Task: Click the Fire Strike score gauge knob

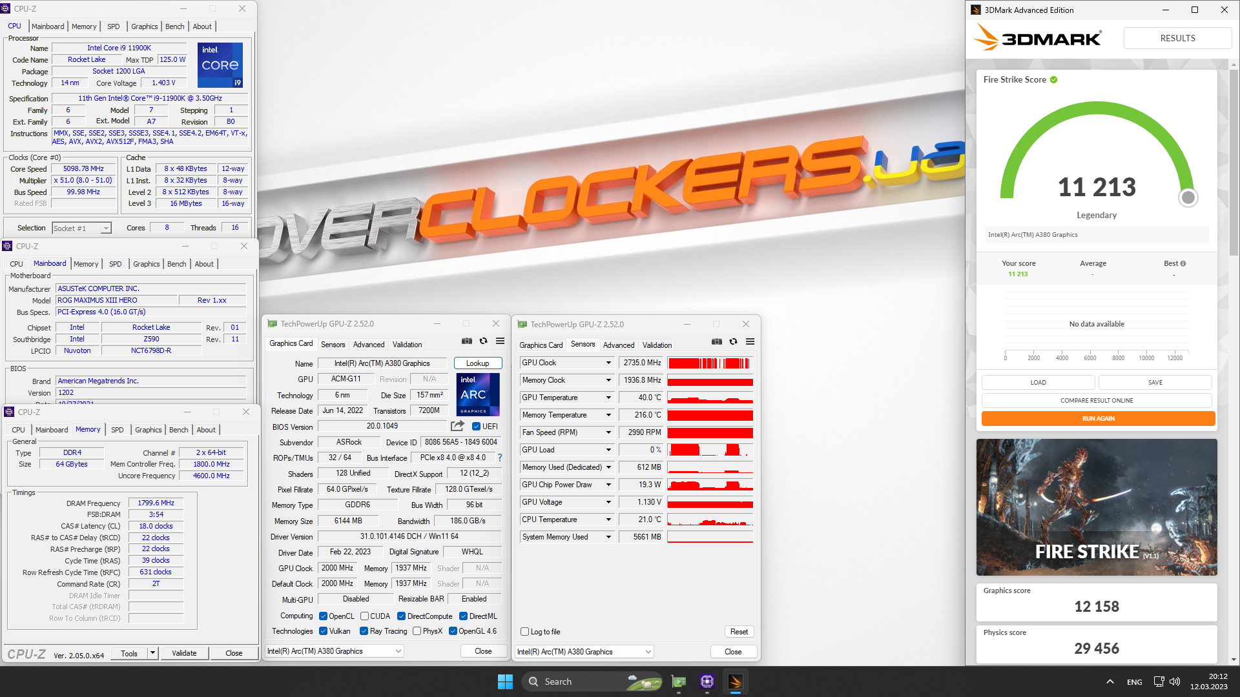Action: click(1188, 197)
